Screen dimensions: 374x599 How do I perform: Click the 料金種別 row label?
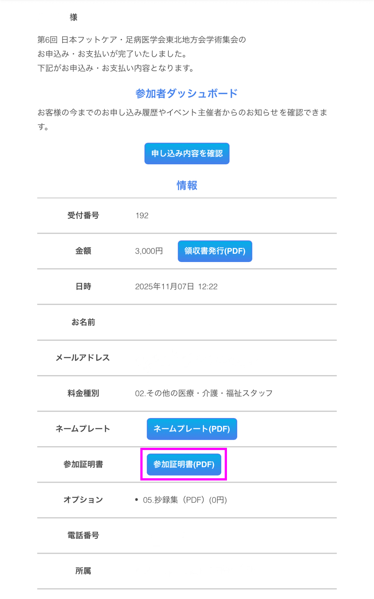pos(83,393)
